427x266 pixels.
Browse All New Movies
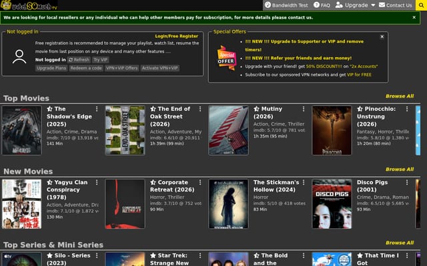[x=400, y=170]
